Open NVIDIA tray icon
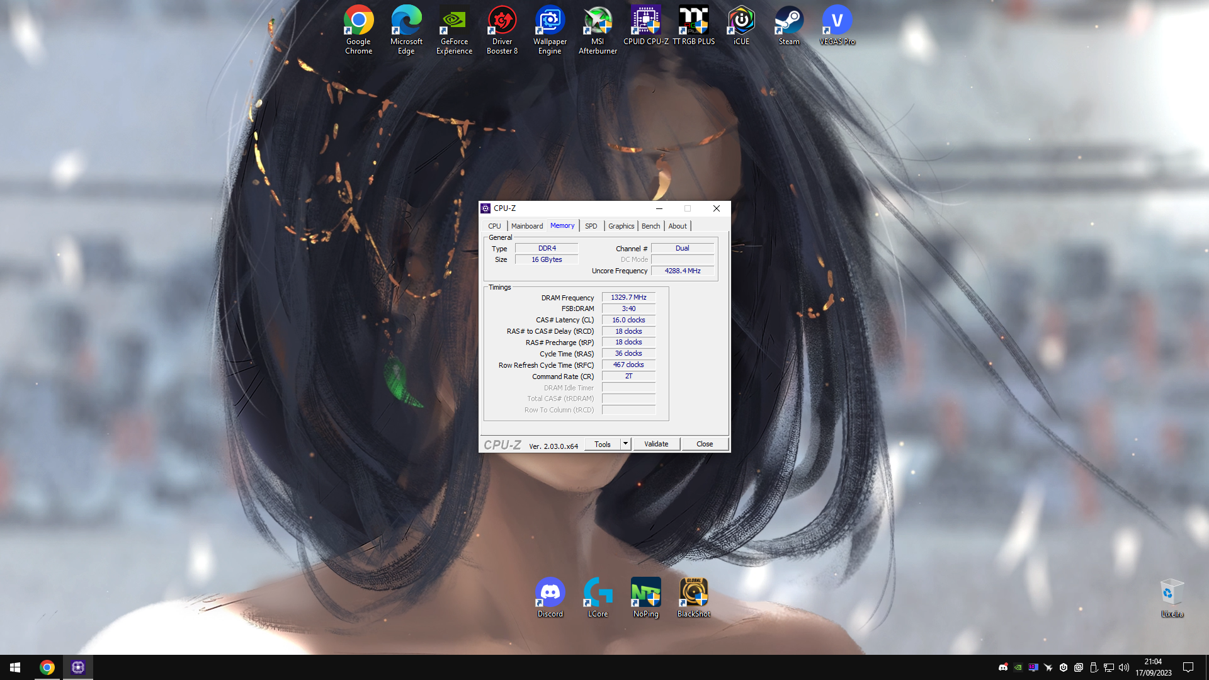Image resolution: width=1209 pixels, height=680 pixels. tap(1018, 667)
